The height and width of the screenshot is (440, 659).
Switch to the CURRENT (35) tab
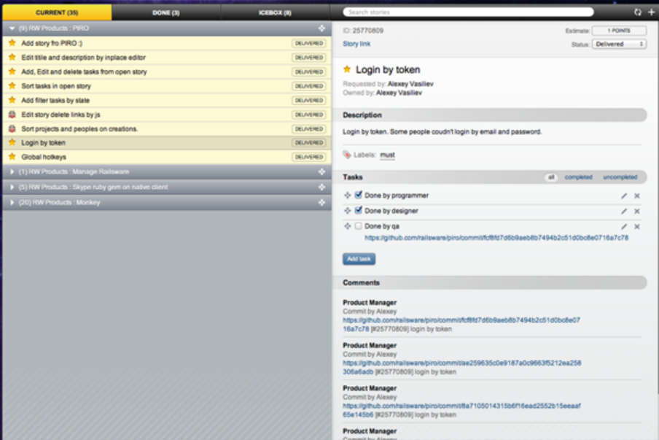57,12
